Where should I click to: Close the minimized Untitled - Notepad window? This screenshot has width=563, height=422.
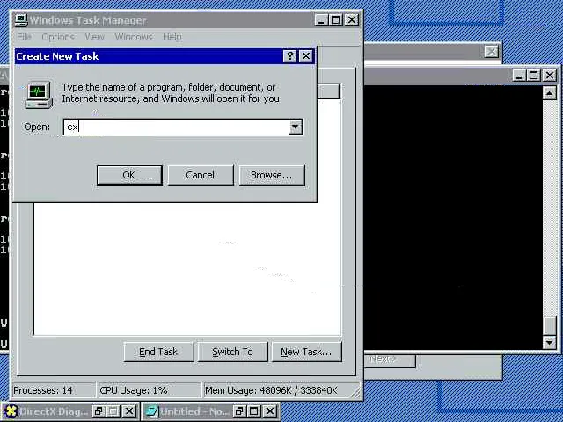pyautogui.click(x=270, y=411)
